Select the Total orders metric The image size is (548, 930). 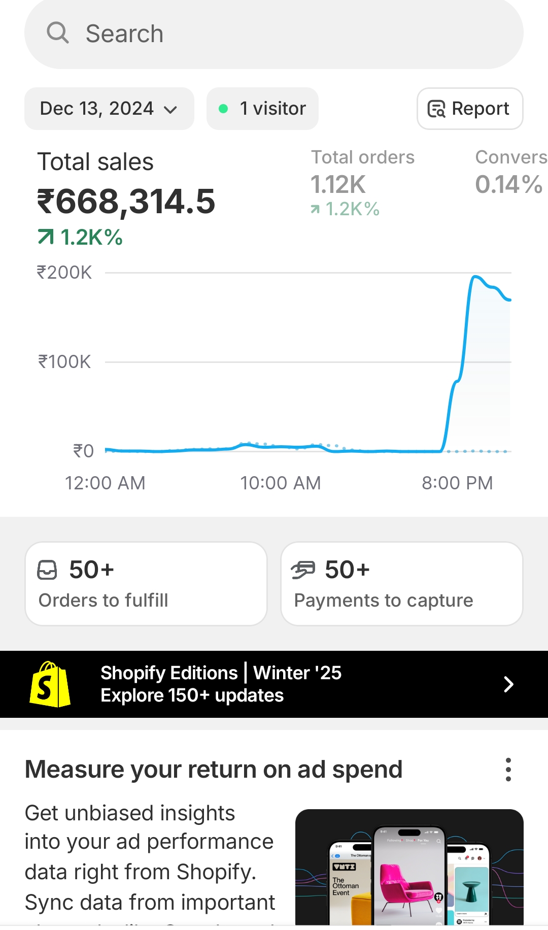pyautogui.click(x=362, y=183)
